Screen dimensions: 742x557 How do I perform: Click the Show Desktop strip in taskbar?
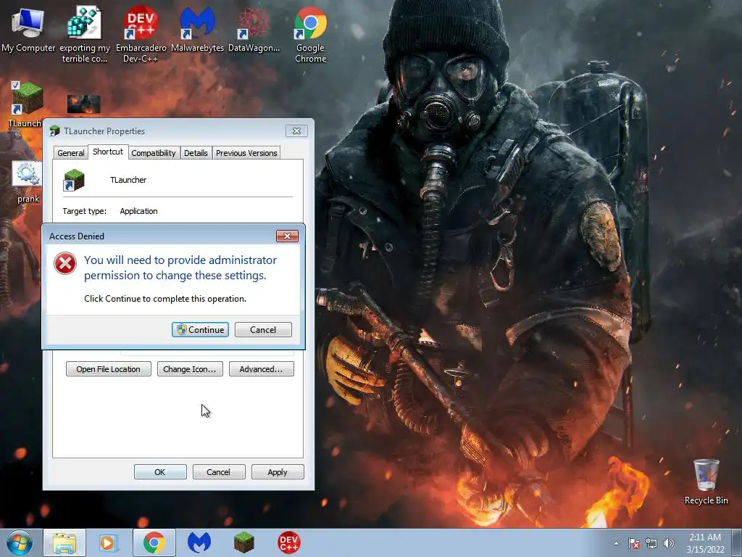tap(737, 542)
